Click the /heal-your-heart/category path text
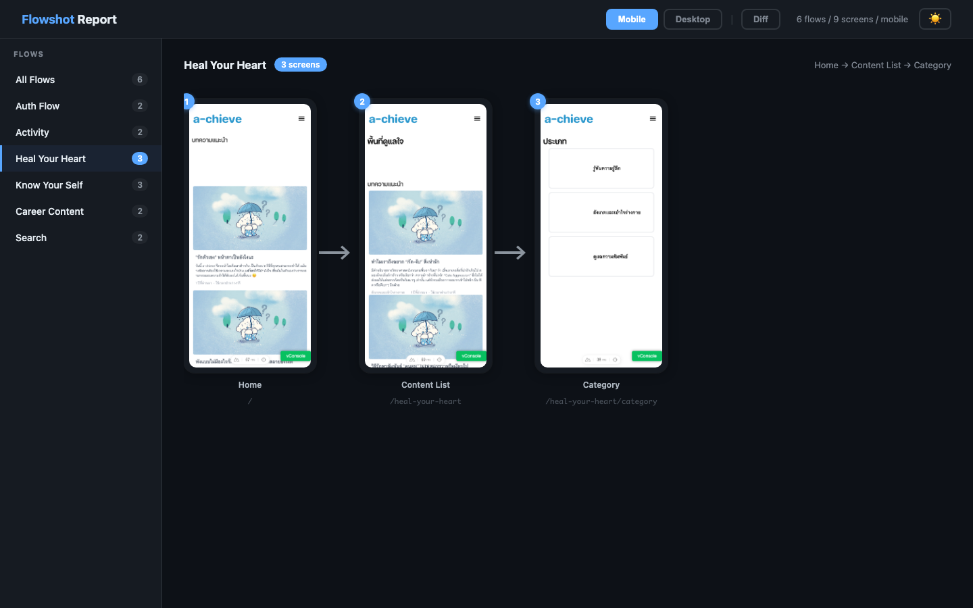Viewport: 973px width, 608px height. (x=601, y=401)
